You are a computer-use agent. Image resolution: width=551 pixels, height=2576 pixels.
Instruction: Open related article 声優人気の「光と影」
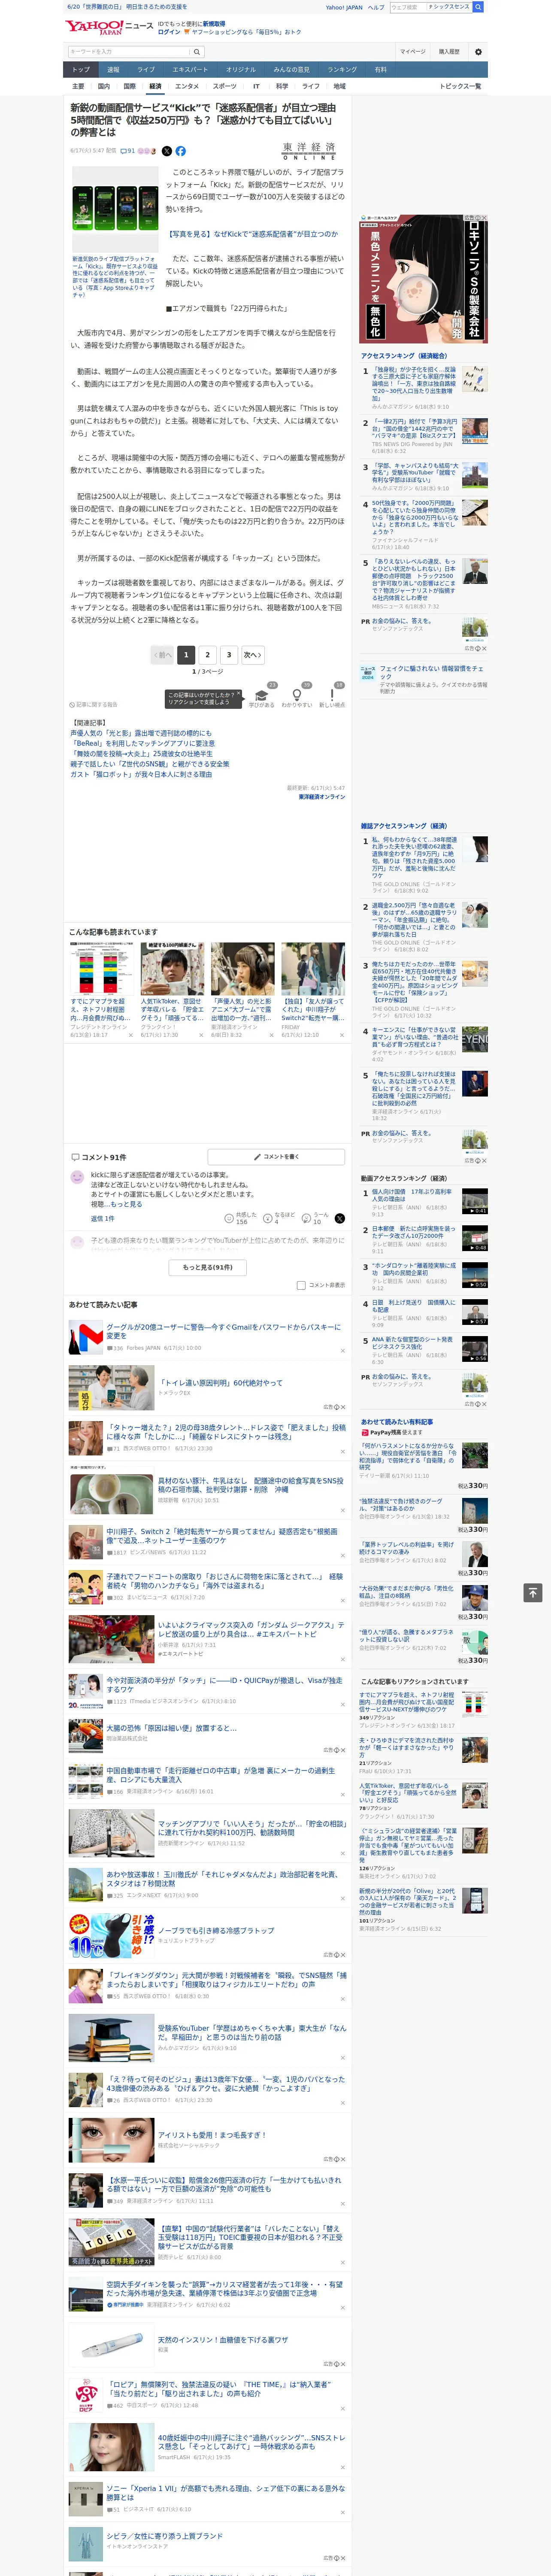(x=141, y=733)
